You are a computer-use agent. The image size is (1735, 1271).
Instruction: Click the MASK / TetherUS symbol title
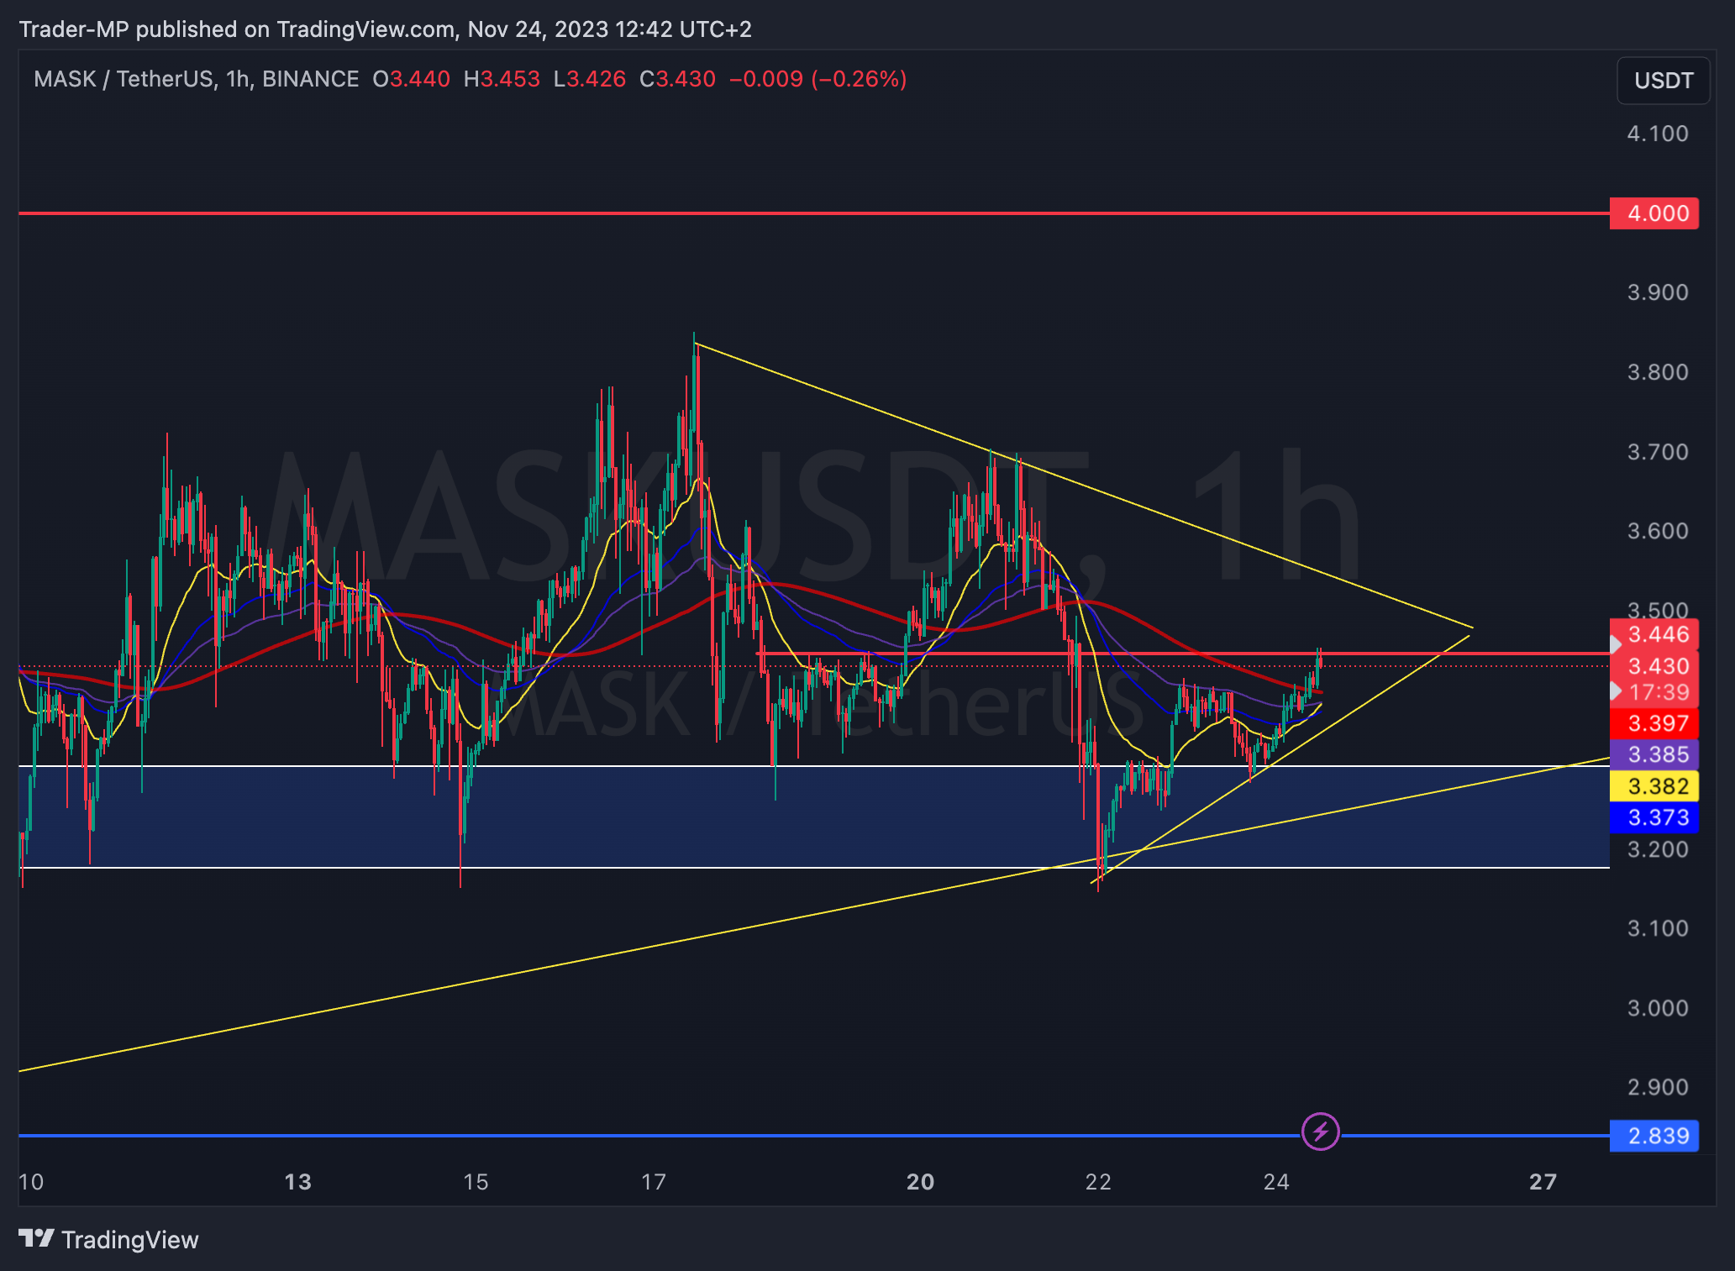(124, 79)
